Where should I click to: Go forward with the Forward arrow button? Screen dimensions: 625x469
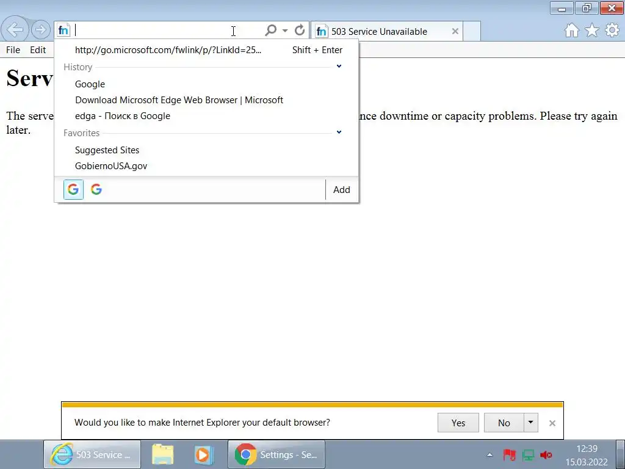click(x=41, y=29)
